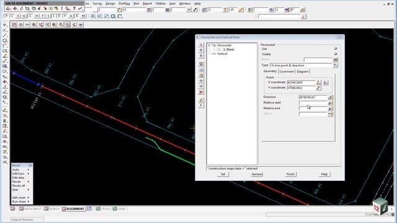Switch to the DATA INPUT view tab

pos(30,209)
